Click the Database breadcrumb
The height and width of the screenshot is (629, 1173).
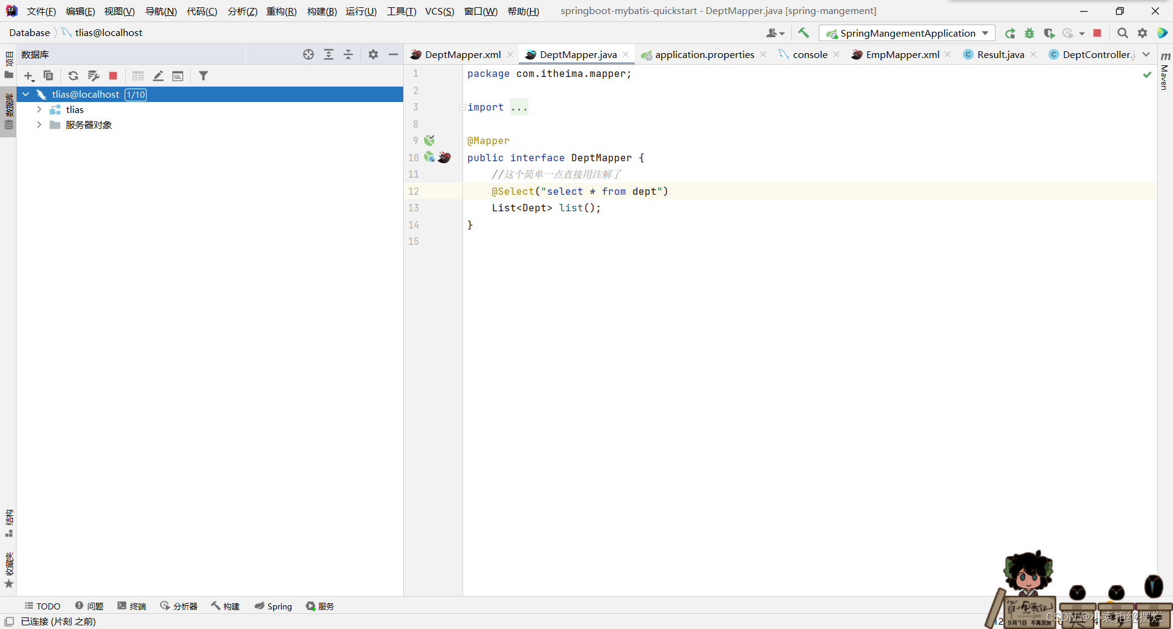pyautogui.click(x=29, y=33)
